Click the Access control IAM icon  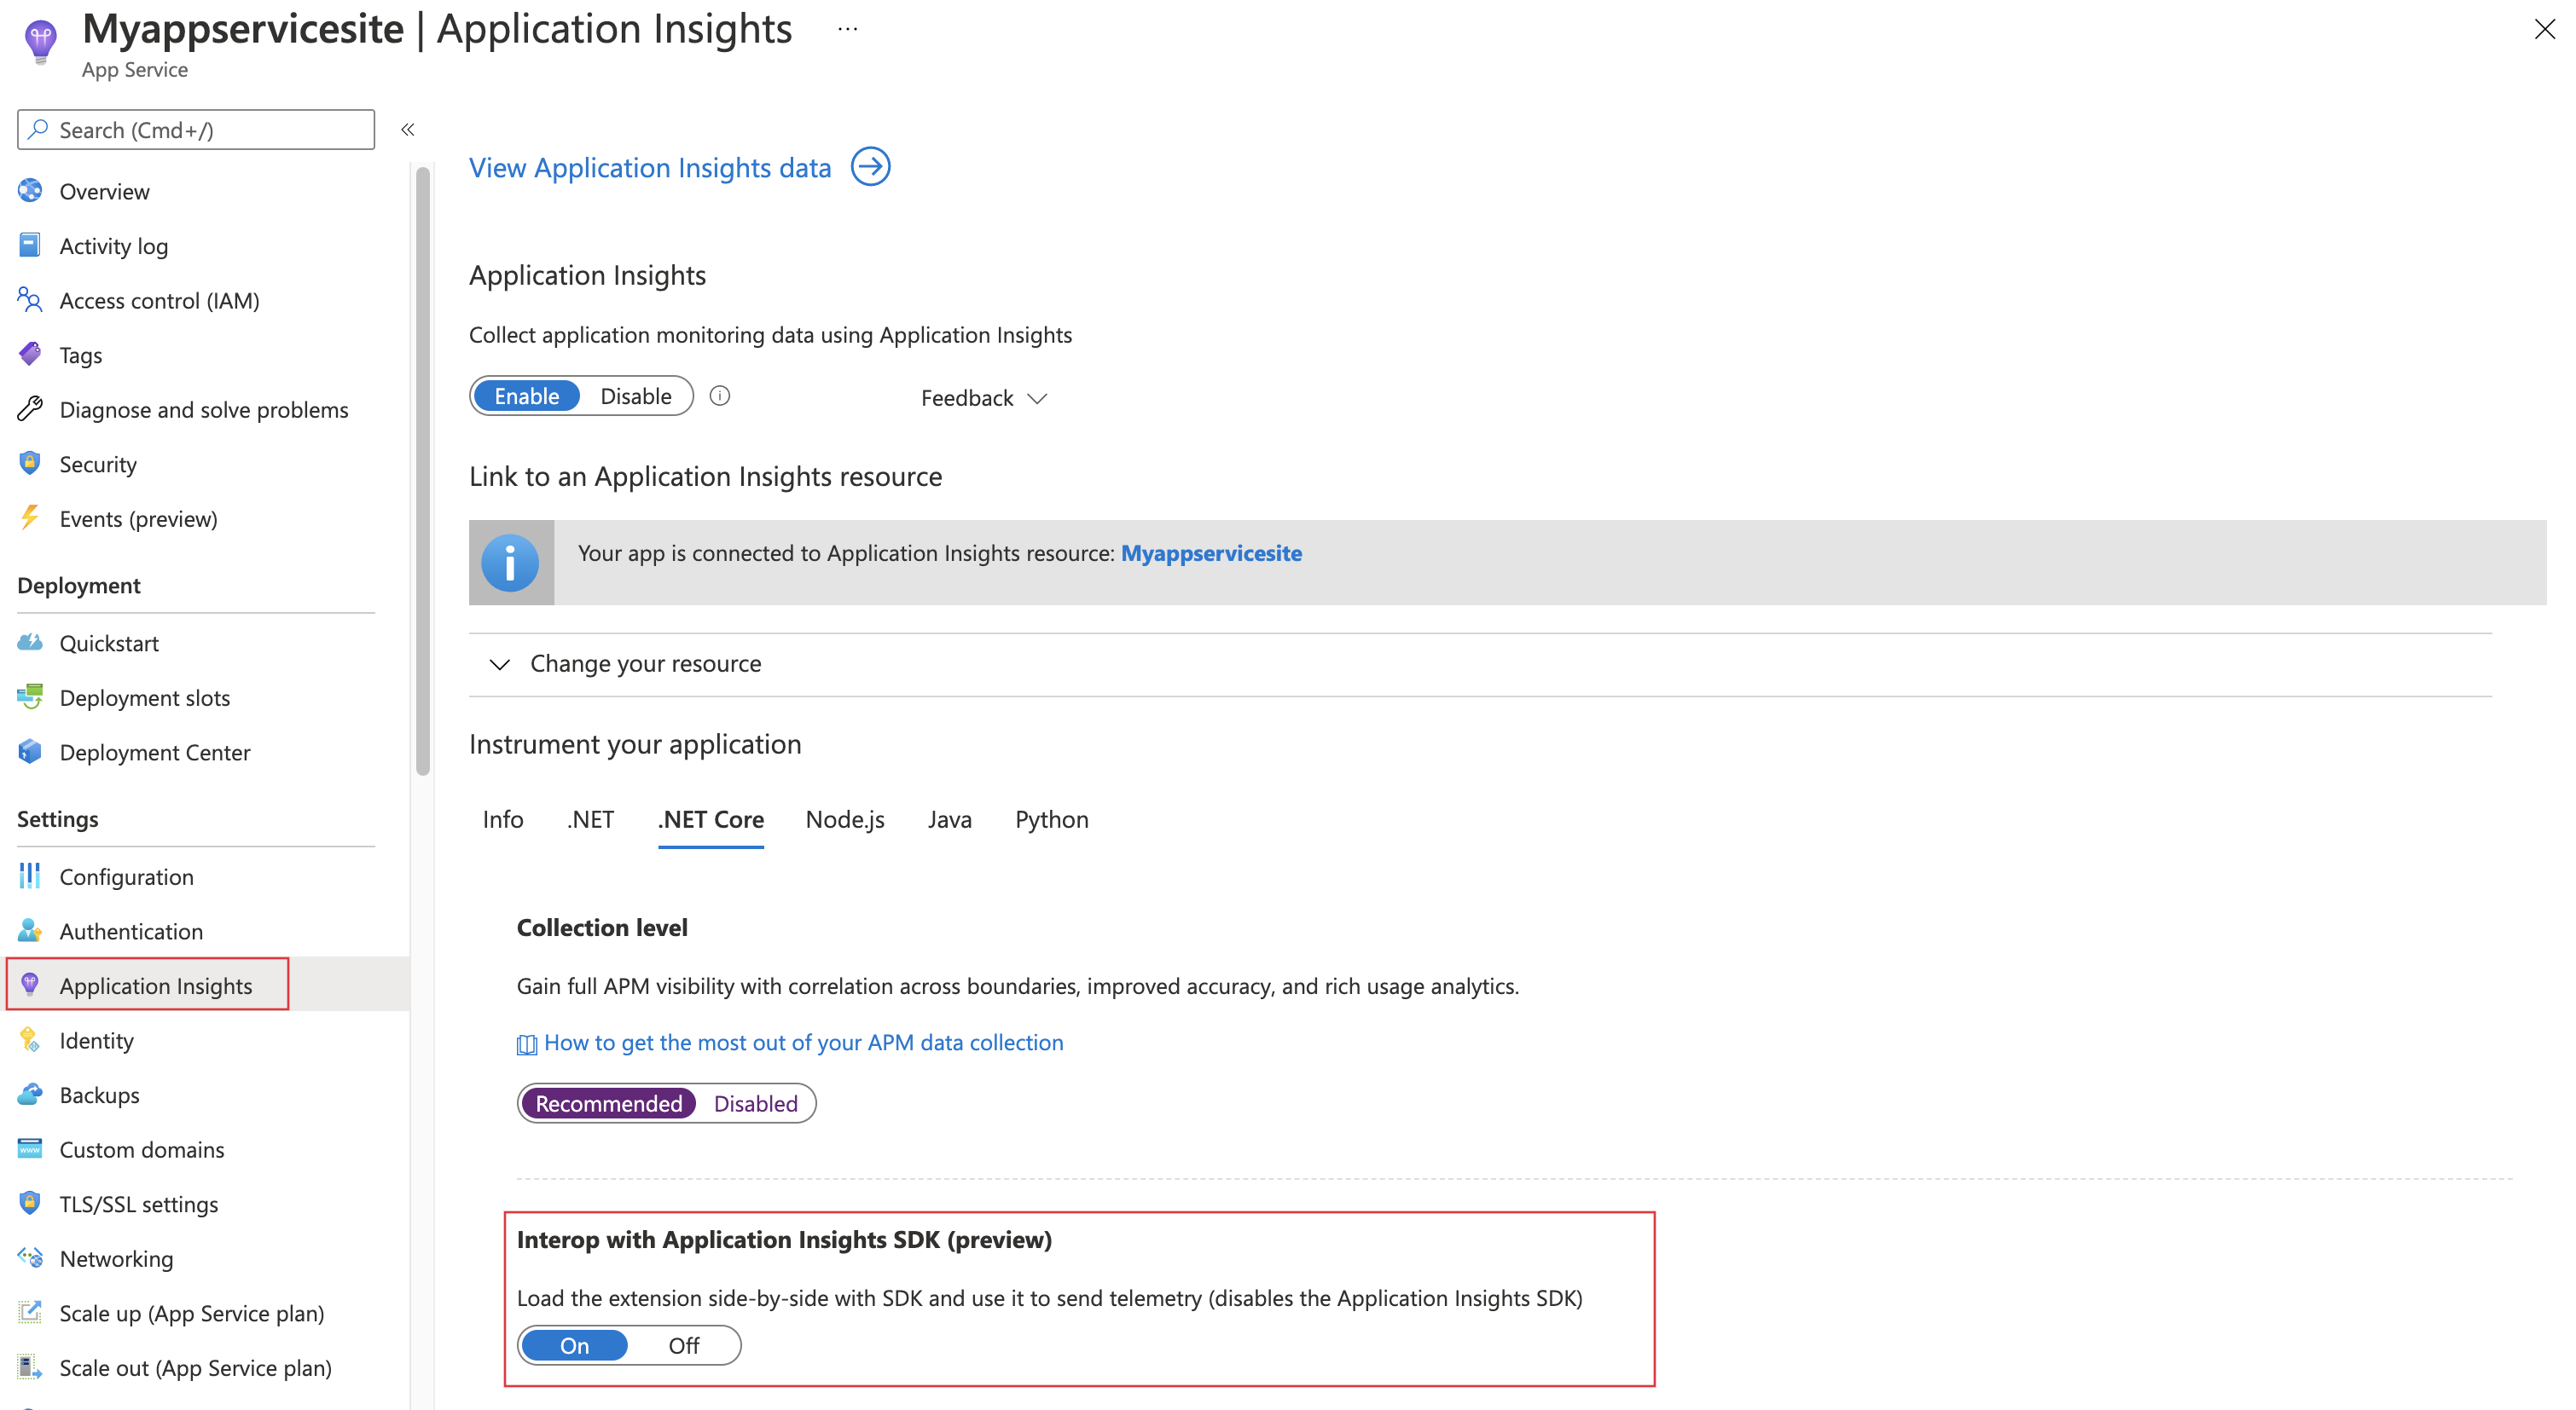tap(30, 298)
